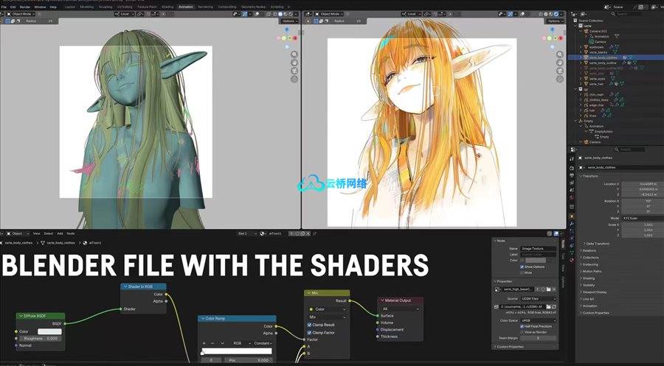Toggle the Mute checkbox in Node panel

click(x=522, y=272)
